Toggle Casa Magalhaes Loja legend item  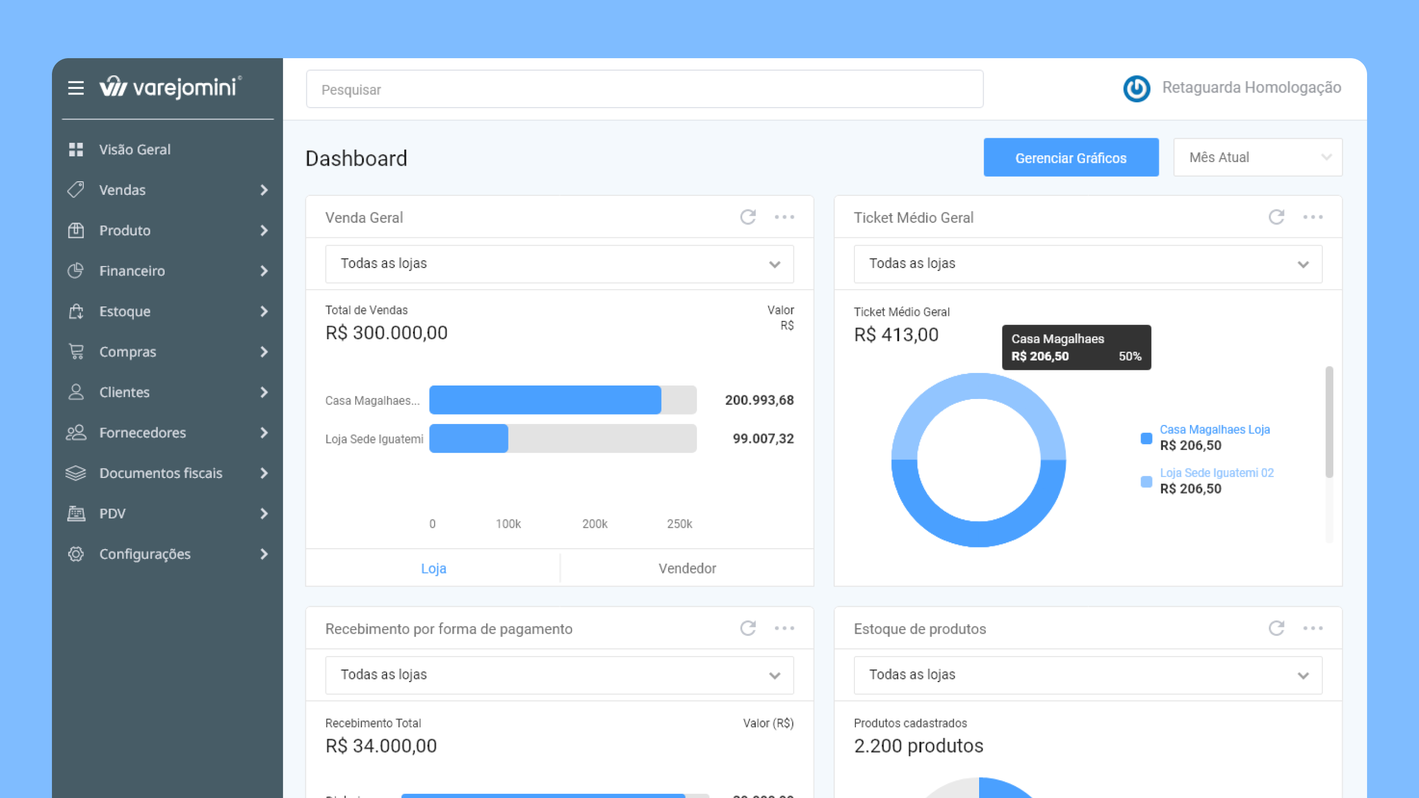pos(1214,430)
